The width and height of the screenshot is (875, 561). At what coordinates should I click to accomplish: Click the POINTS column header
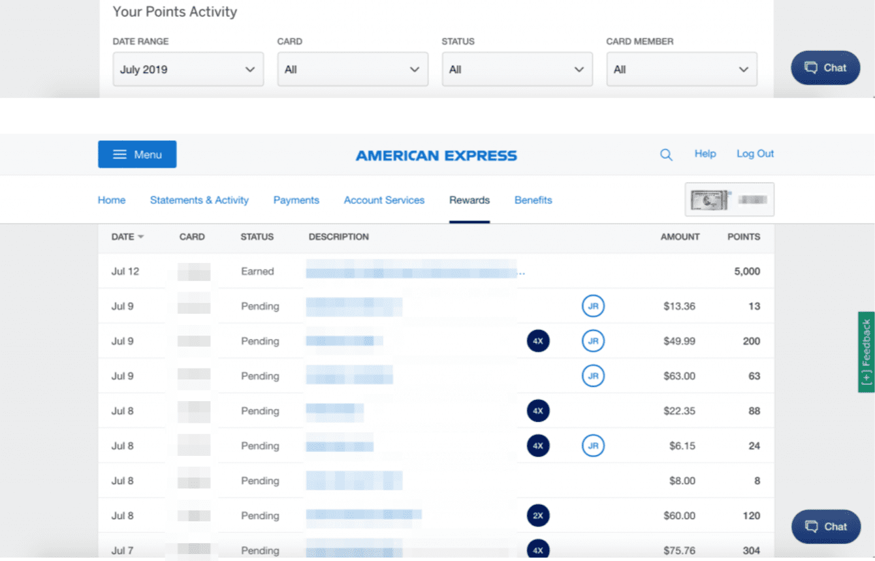[x=744, y=237]
